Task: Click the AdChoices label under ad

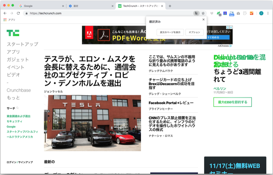Action: pyautogui.click(x=225, y=46)
